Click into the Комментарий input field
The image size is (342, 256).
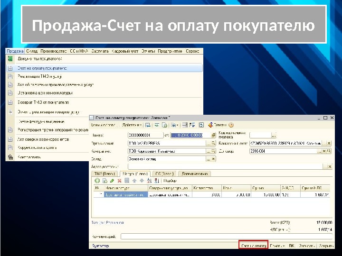227,237
